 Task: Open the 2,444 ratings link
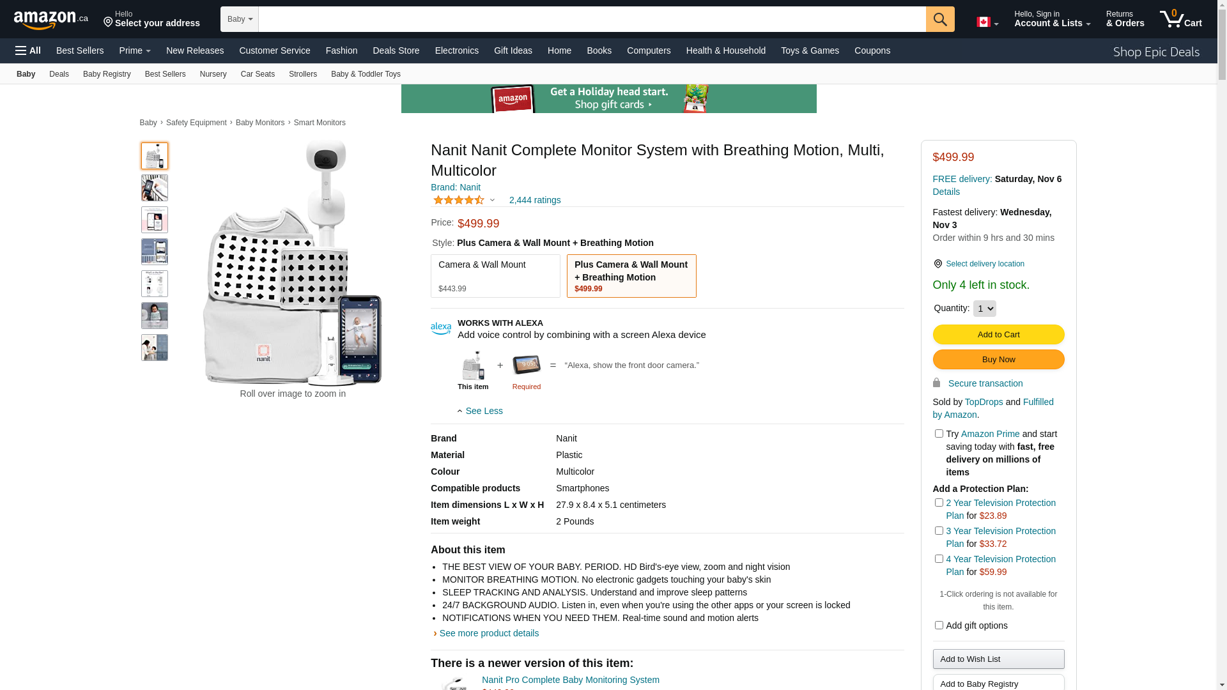(535, 200)
